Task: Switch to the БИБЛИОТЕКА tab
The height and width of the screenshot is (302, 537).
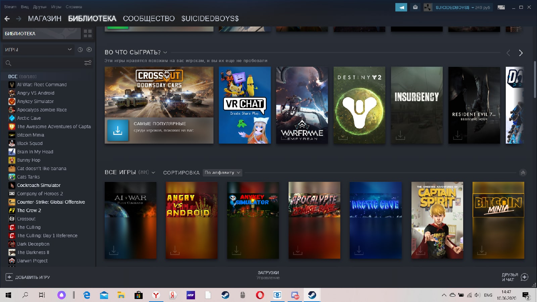Action: [x=92, y=19]
